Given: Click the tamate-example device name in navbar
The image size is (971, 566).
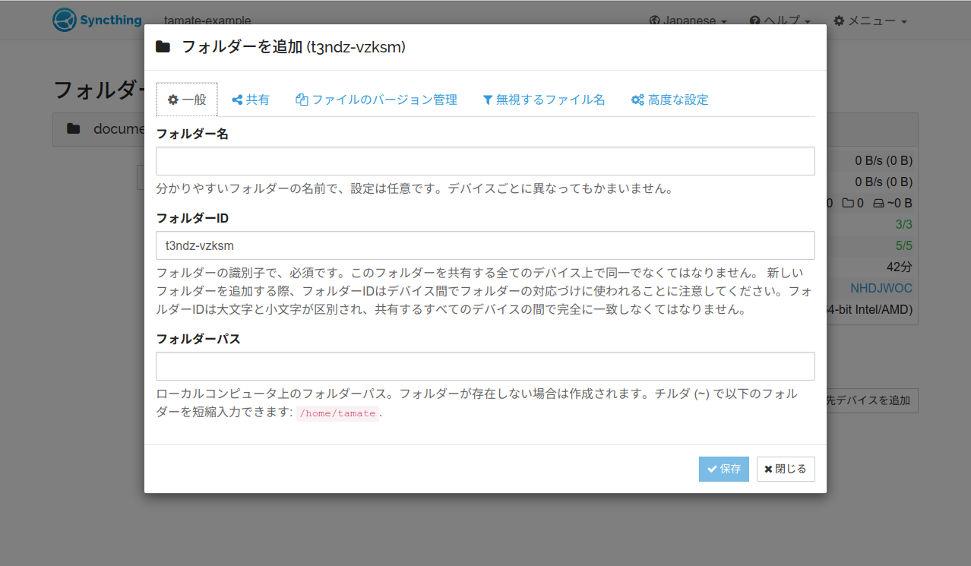Looking at the screenshot, I should (x=207, y=21).
